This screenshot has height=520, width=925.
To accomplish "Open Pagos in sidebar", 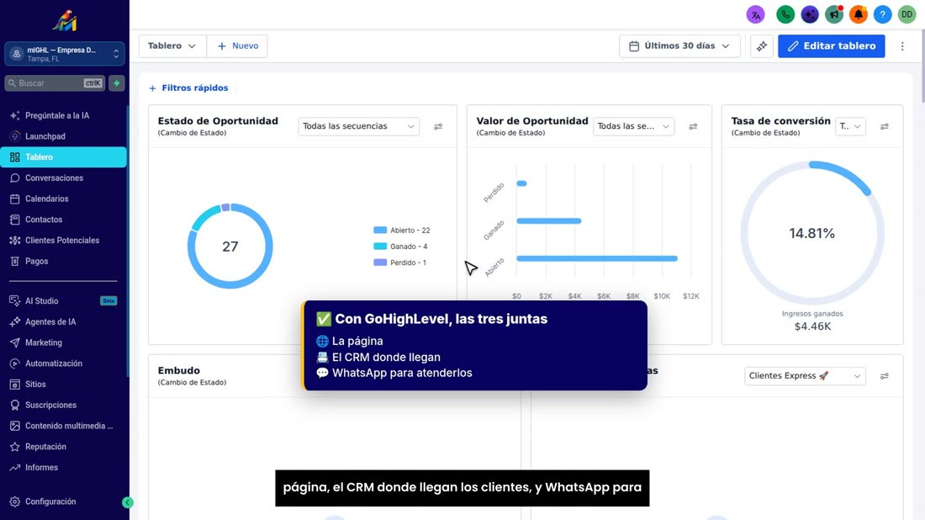I will (x=63, y=261).
